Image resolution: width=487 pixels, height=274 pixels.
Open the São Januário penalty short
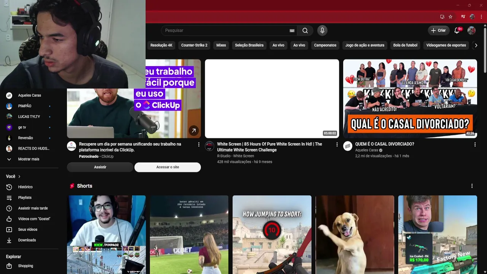pyautogui.click(x=189, y=235)
